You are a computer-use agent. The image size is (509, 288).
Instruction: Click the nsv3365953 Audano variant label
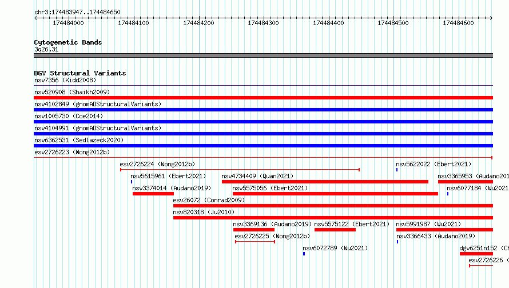[x=474, y=176]
